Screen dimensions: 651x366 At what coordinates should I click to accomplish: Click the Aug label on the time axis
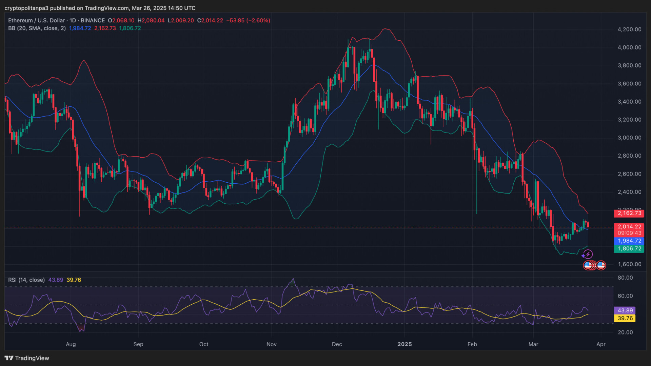[71, 344]
